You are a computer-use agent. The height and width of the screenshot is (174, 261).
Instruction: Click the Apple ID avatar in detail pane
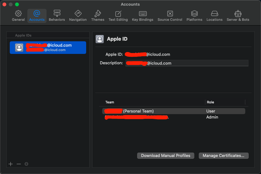pyautogui.click(x=100, y=39)
